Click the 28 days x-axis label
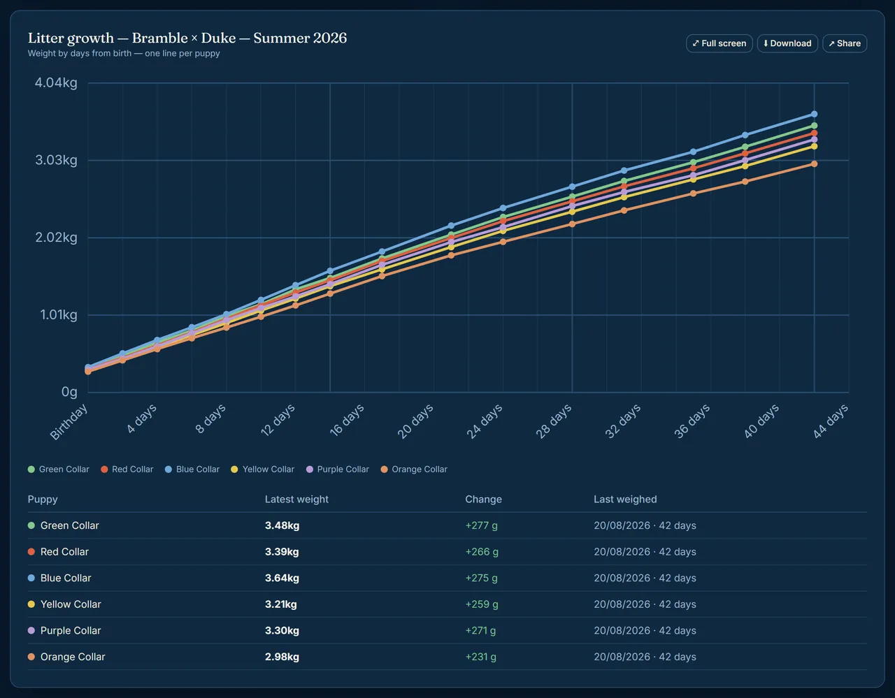 554,421
